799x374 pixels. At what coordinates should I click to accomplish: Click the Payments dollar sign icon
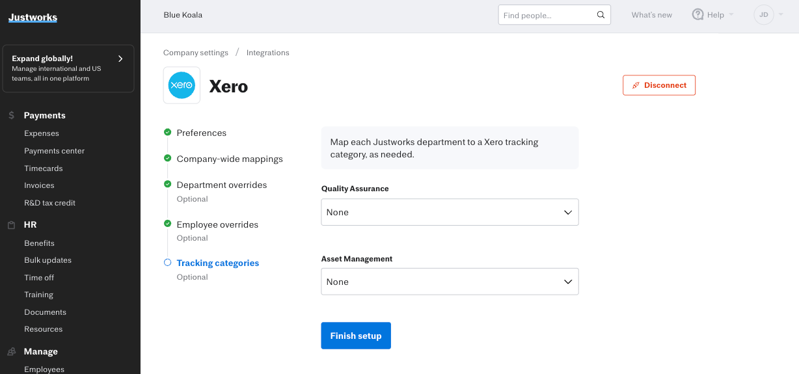click(12, 115)
